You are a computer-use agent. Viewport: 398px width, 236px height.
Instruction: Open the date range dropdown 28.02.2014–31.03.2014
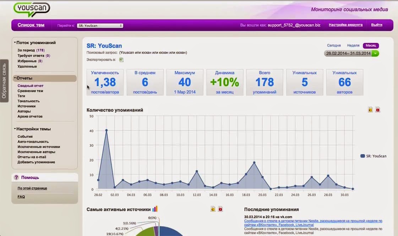[x=351, y=53]
